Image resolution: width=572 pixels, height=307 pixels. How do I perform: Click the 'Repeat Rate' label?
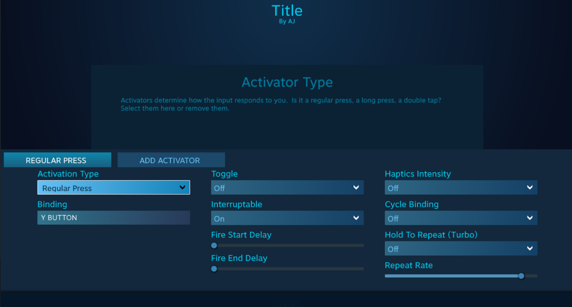[409, 265]
